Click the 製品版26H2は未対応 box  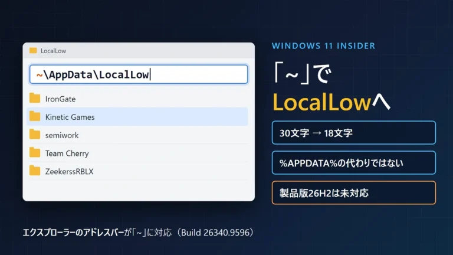point(354,193)
